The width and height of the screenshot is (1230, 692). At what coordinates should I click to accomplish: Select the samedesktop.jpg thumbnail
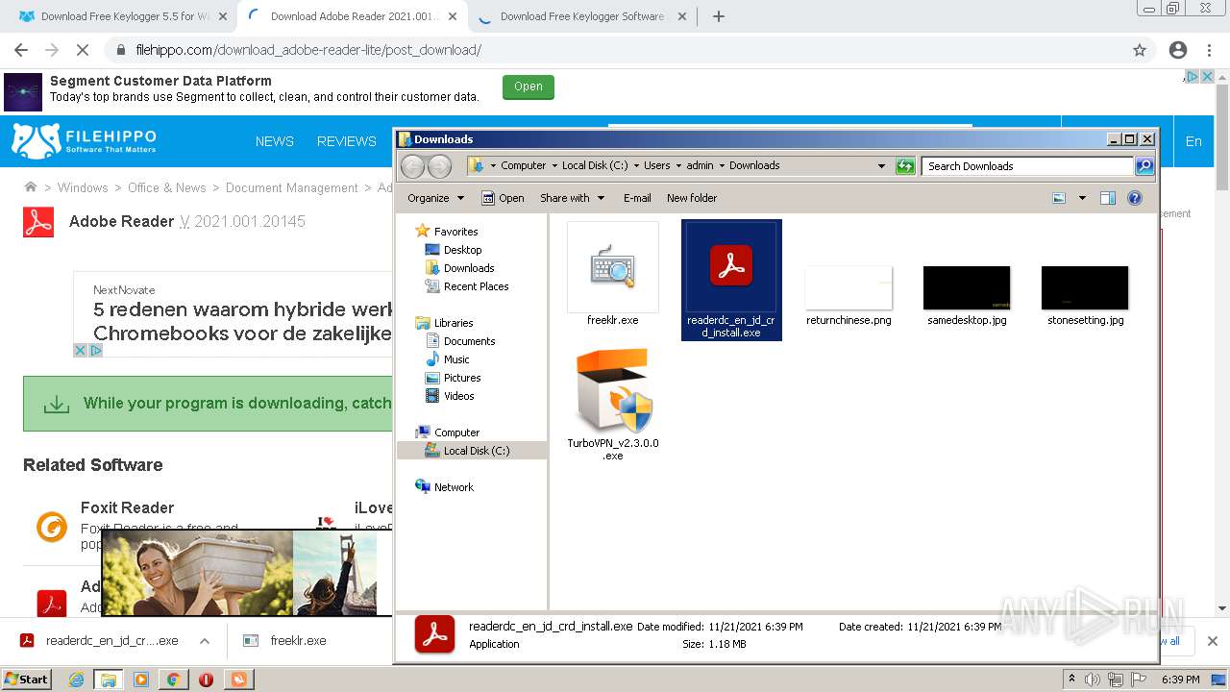click(x=967, y=288)
